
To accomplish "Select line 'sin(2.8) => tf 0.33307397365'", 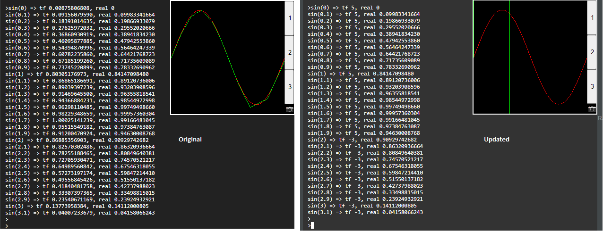I will pyautogui.click(x=80, y=193).
